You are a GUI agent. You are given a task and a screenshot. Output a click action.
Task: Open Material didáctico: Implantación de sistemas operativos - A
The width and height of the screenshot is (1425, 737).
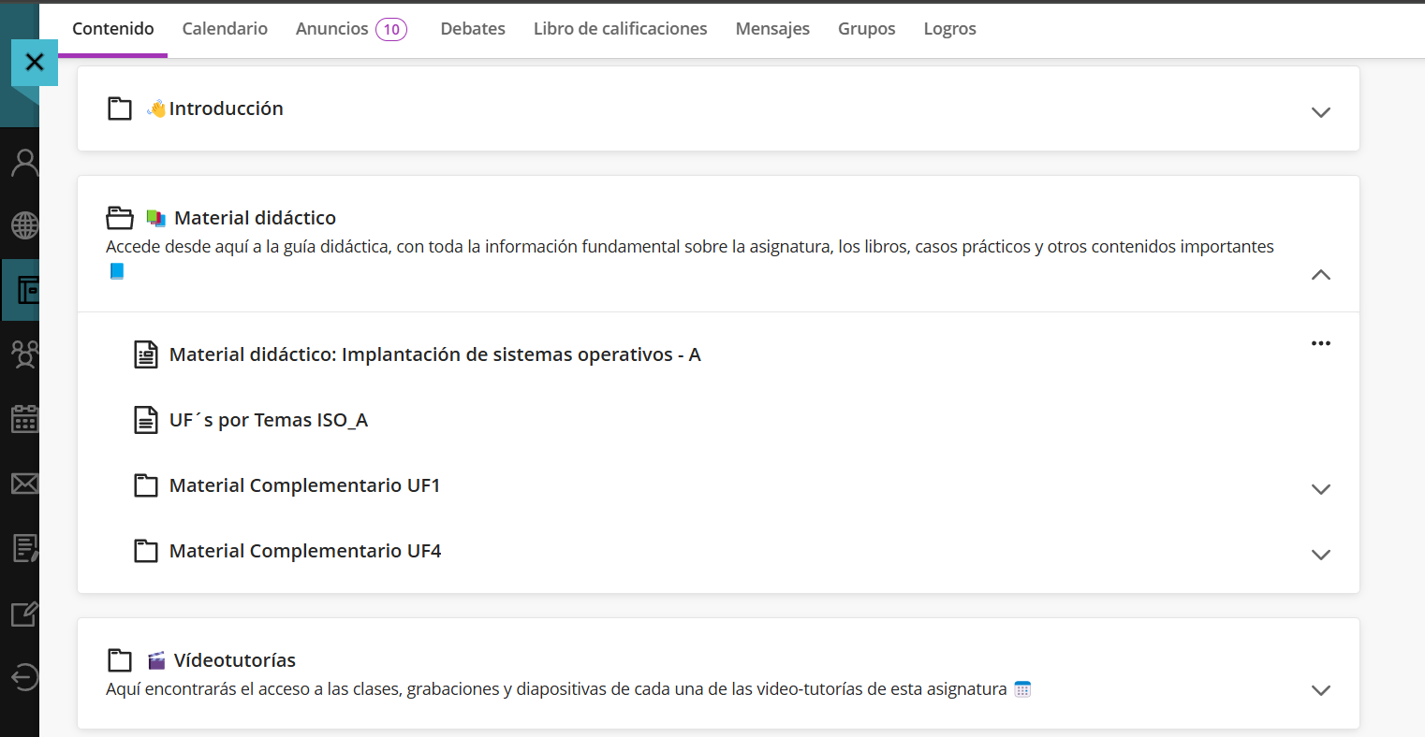tap(434, 354)
